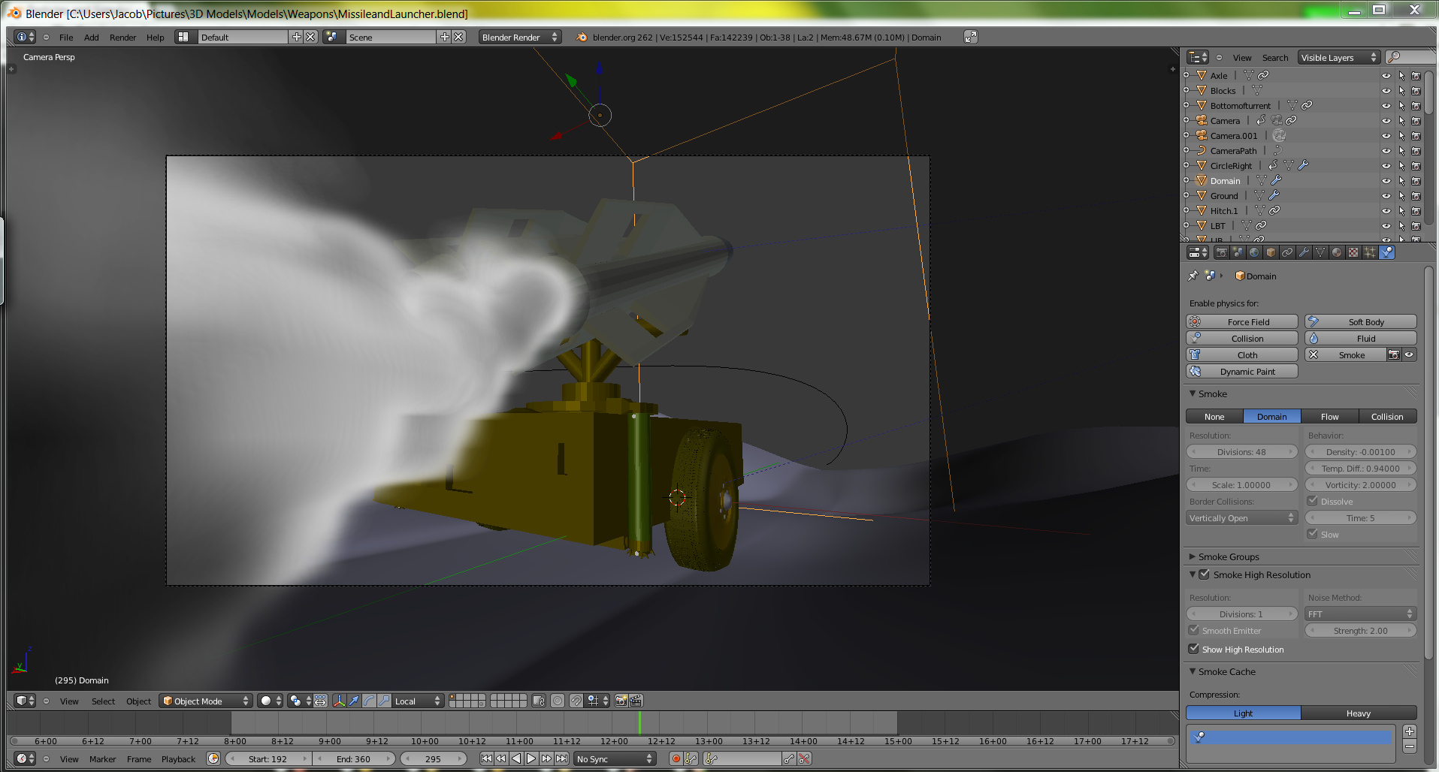This screenshot has width=1439, height=772.
Task: Open the Render properties tab (camera icon)
Action: tap(1221, 252)
